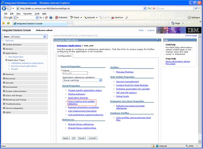Viewport: 203px width, 149px height.
Task: Expand the Environment section
Action: (4, 87)
